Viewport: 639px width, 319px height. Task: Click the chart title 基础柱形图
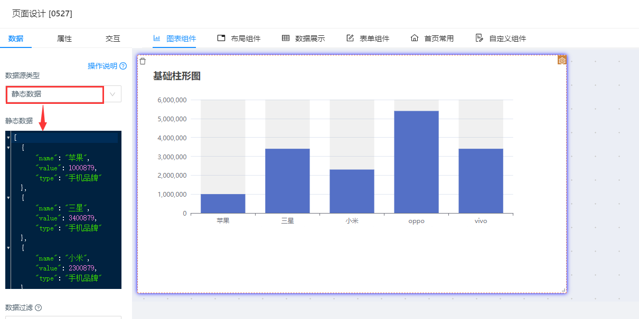(x=177, y=76)
